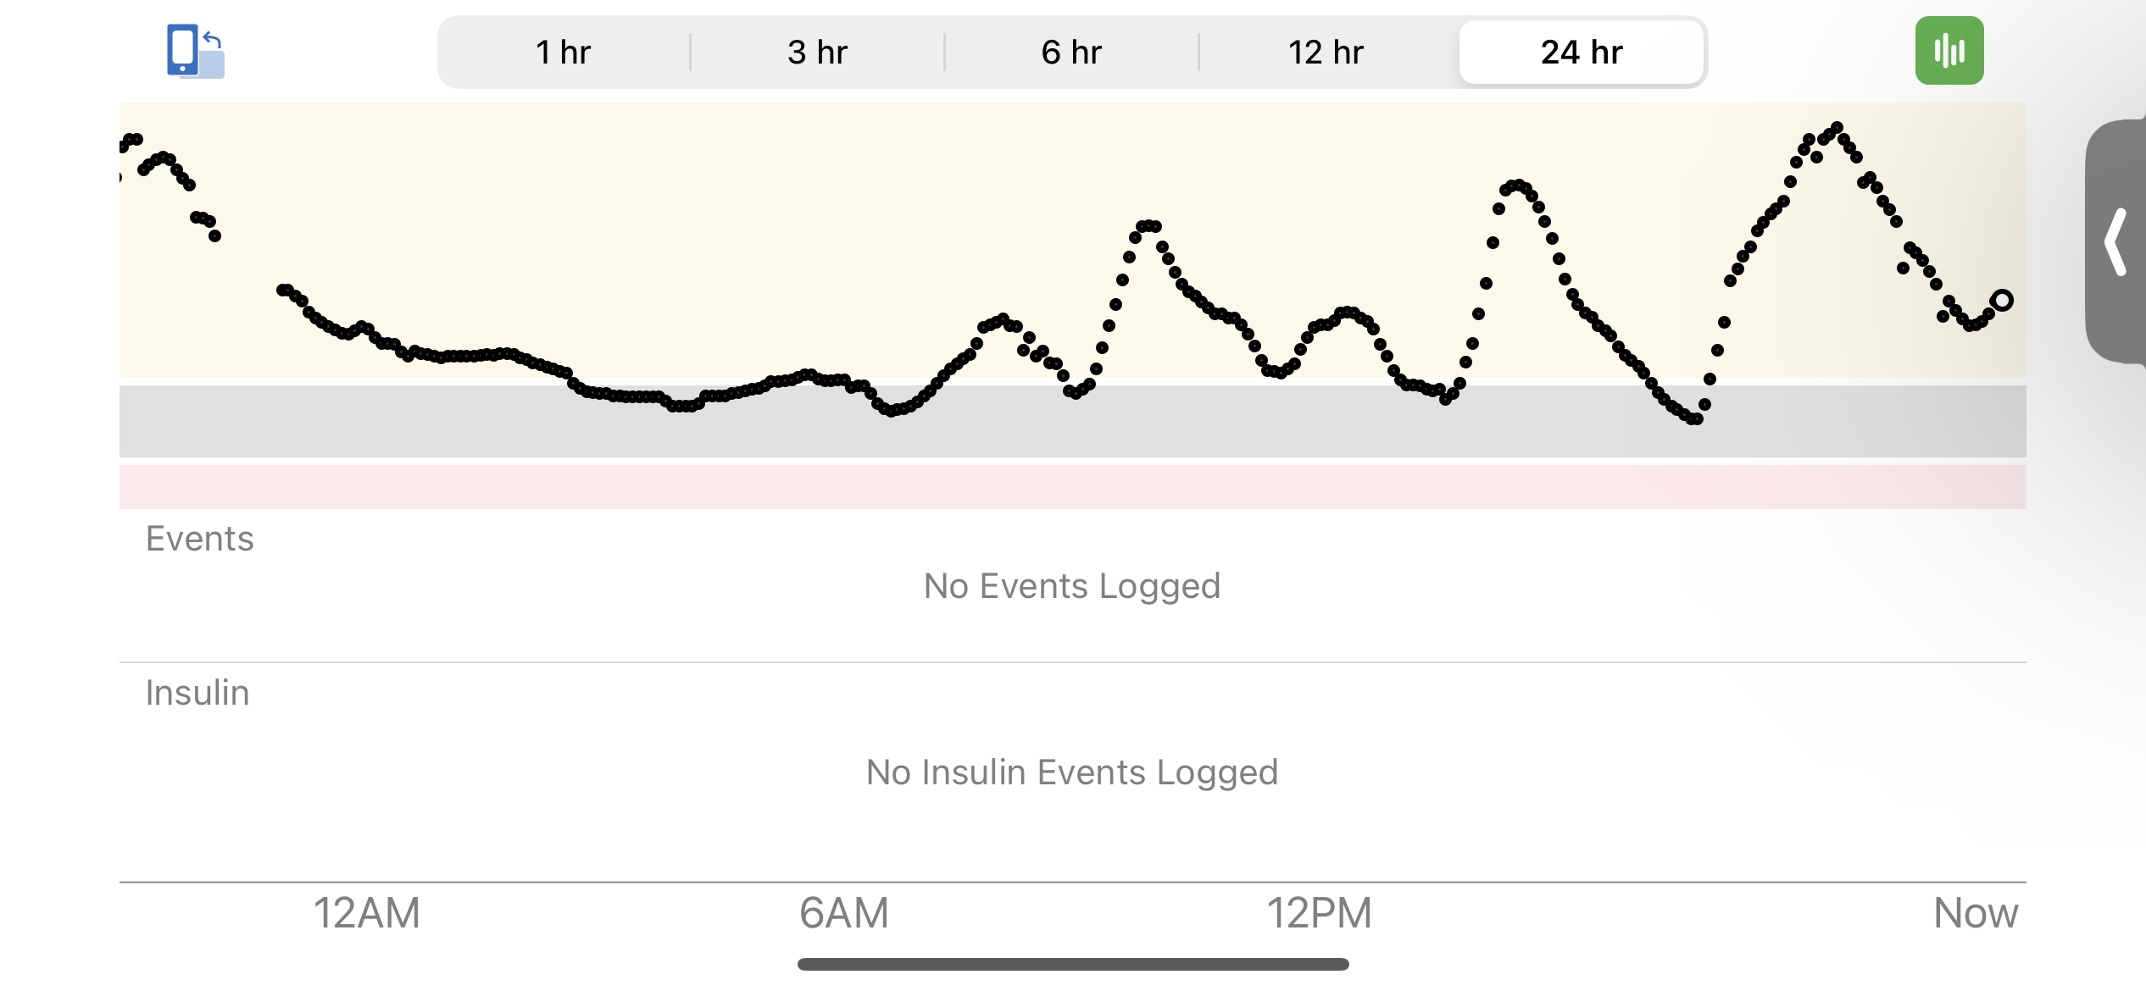Viewport: 2146px width, 991px height.
Task: Tap the Now label on time axis
Action: click(x=1976, y=913)
